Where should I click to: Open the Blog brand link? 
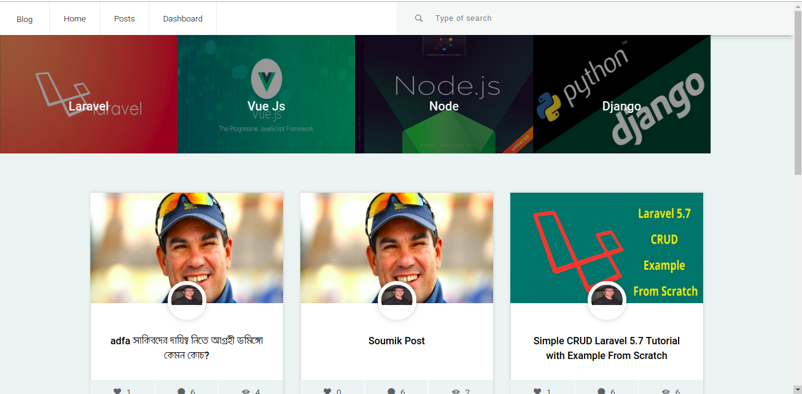click(25, 19)
